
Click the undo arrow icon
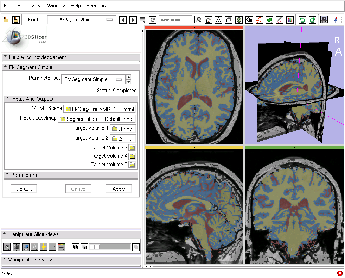tap(302, 20)
